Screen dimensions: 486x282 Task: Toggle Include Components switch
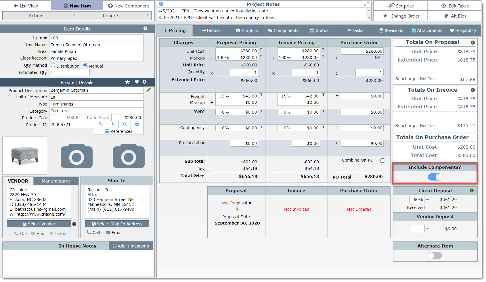click(435, 177)
